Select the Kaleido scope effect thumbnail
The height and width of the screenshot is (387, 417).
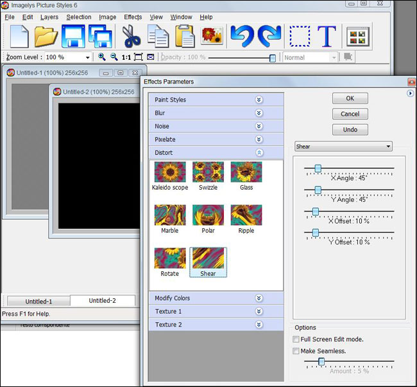(x=170, y=172)
